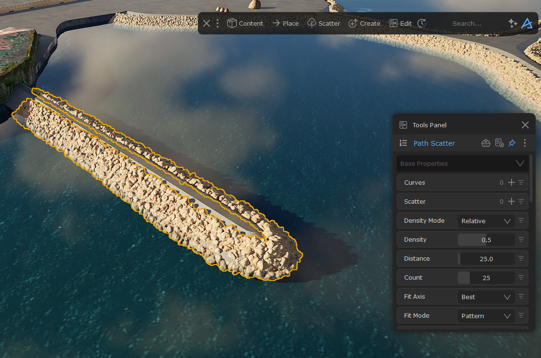
Task: Open the Fit Axis dropdown
Action: (x=486, y=297)
